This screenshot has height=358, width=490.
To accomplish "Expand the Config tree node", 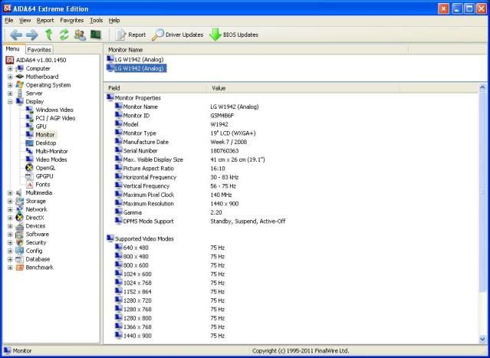I will tap(10, 251).
